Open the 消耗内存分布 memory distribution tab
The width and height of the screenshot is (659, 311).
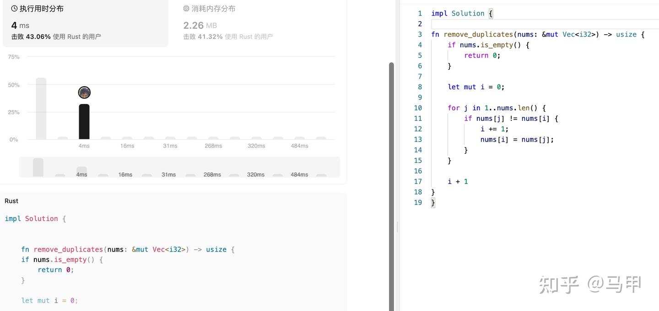point(209,9)
